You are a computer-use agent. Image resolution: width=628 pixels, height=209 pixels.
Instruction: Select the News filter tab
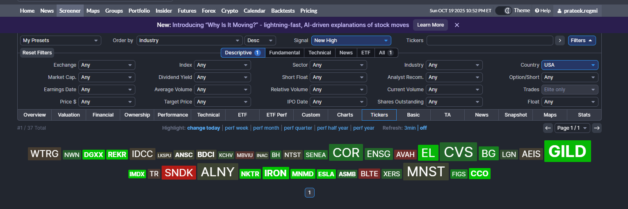click(346, 53)
